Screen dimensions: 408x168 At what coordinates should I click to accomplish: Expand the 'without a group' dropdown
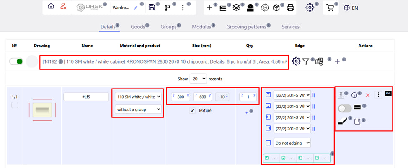click(x=139, y=109)
